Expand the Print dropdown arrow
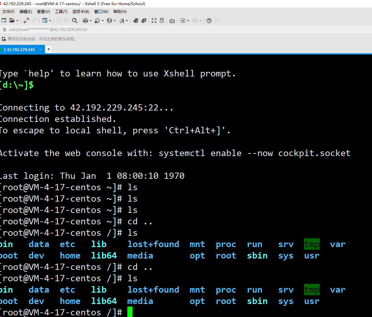This screenshot has height=317, width=372. [x=91, y=21]
